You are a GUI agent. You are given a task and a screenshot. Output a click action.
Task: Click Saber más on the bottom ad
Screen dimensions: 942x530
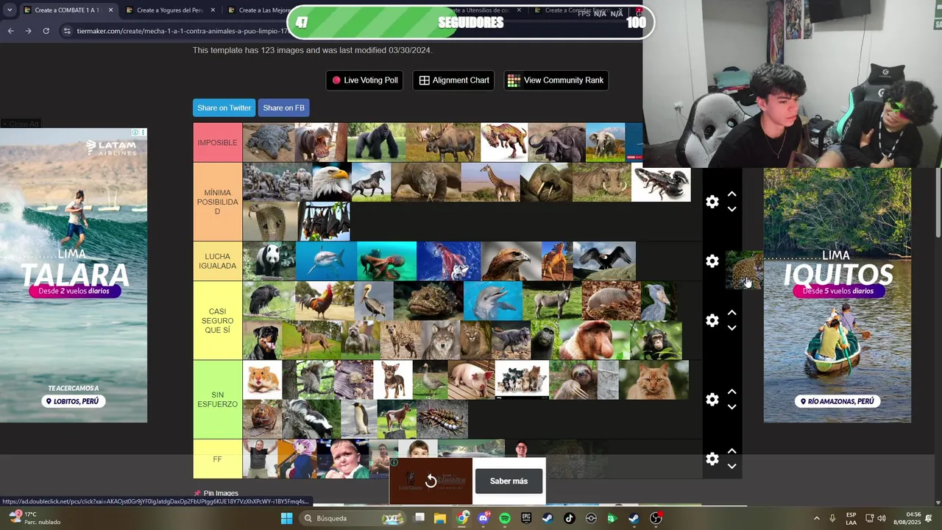pos(509,481)
